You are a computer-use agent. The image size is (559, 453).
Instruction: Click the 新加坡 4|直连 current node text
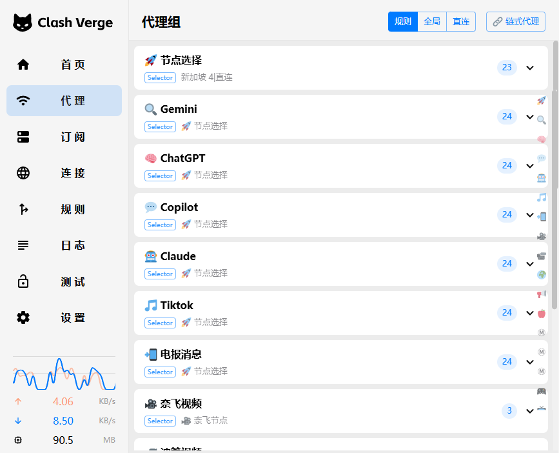pos(206,77)
